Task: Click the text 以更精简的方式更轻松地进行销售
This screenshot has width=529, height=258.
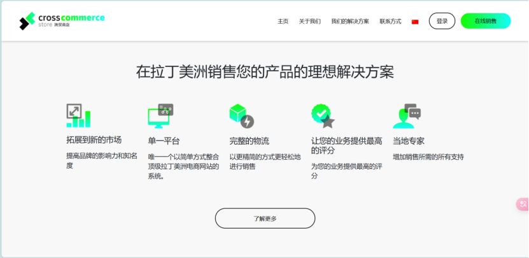Action: pyautogui.click(x=265, y=162)
